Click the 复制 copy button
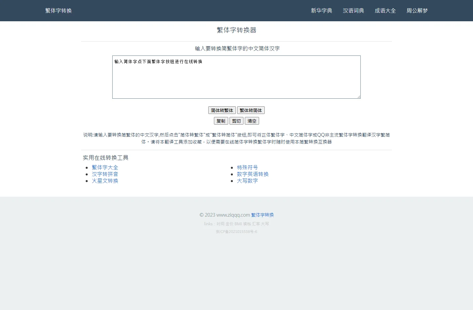 [221, 121]
